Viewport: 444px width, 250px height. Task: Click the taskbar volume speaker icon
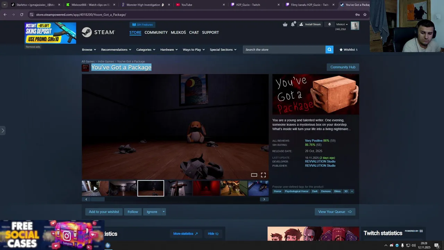[413, 245]
